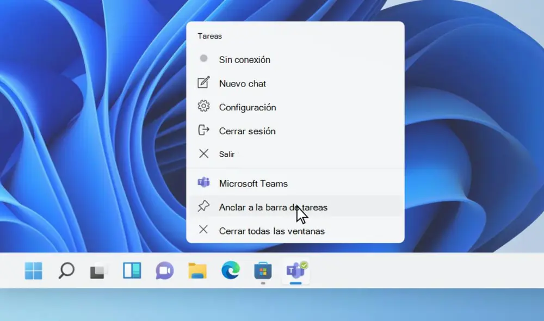Open the Microsoft Store
Image resolution: width=544 pixels, height=321 pixels.
click(263, 270)
